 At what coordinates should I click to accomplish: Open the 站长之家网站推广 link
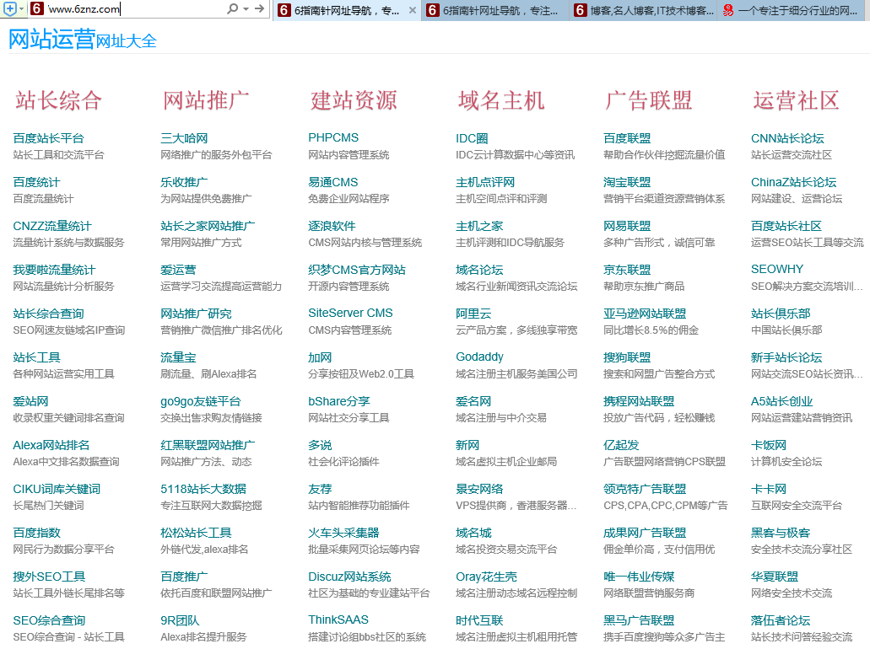coord(208,226)
